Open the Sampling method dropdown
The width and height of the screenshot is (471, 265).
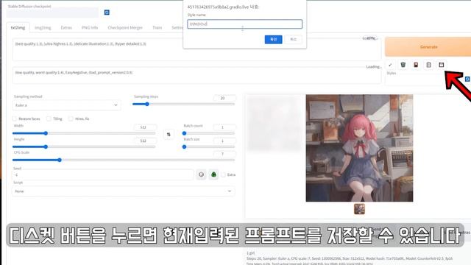click(66, 105)
